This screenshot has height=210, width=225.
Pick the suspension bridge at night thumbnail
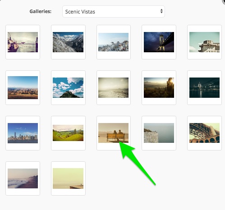[x=159, y=42]
